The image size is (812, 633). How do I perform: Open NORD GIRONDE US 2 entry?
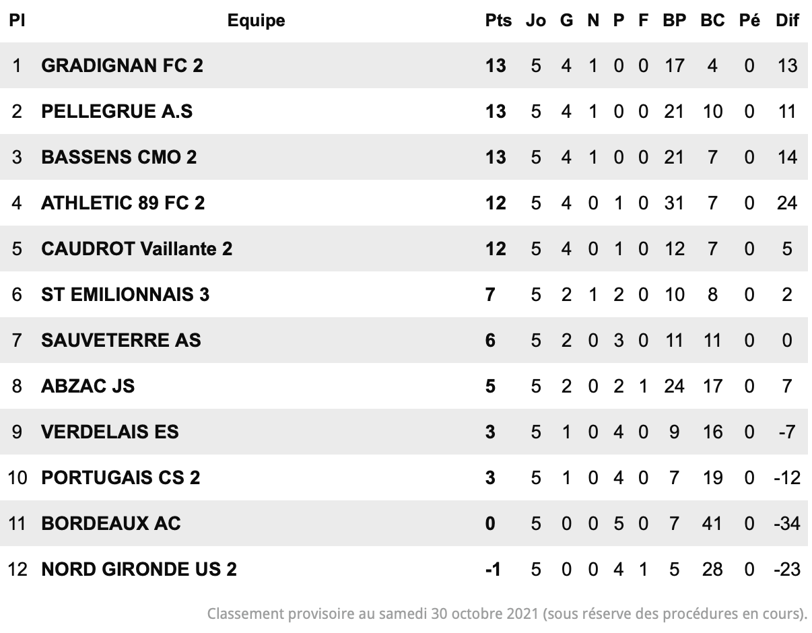(x=139, y=569)
